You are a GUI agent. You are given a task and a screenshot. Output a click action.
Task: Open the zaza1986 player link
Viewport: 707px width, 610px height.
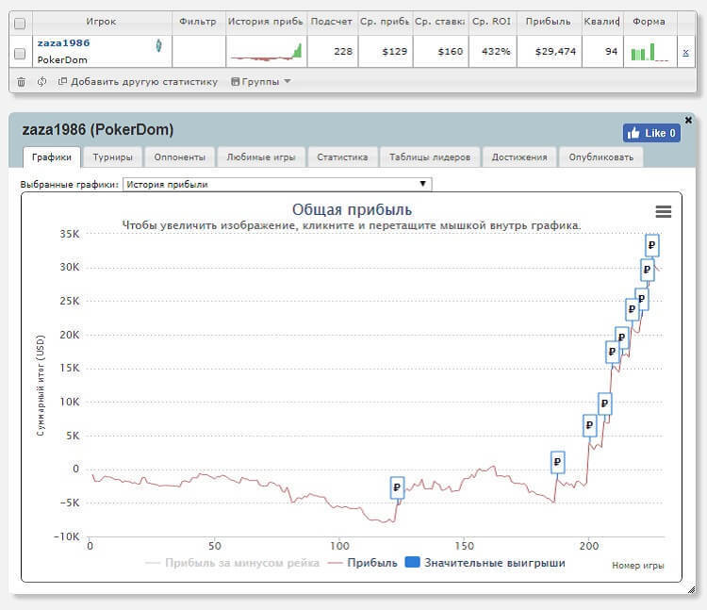[x=62, y=43]
